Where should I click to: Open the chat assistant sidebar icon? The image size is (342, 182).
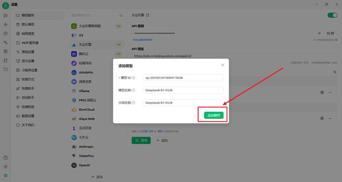pos(5,16)
